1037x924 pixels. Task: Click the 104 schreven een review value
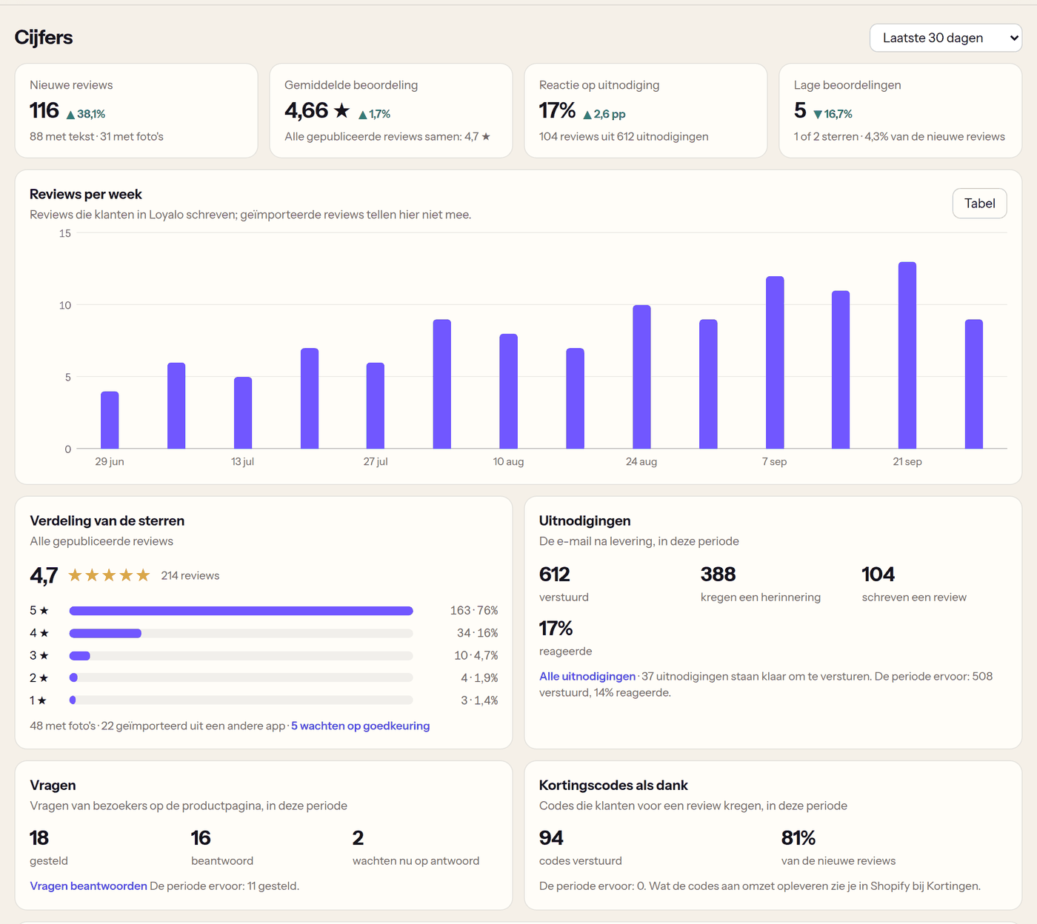coord(878,575)
